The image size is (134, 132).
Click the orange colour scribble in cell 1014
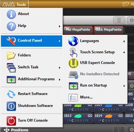pyautogui.click(x=109, y=116)
